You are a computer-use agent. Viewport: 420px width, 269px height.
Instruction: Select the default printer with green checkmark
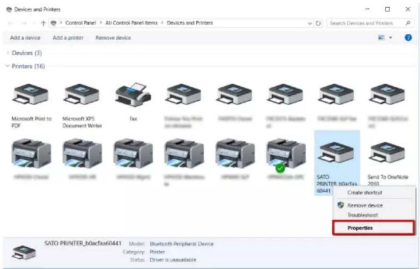[286, 155]
